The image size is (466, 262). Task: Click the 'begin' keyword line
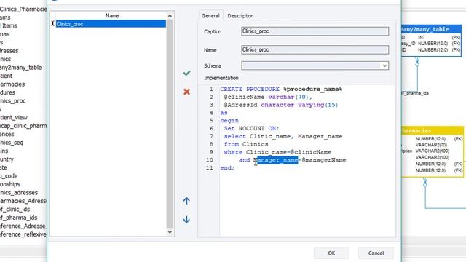point(229,121)
